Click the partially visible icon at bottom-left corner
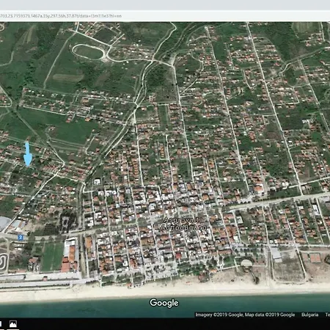330x330 pixels. (x=1, y=324)
